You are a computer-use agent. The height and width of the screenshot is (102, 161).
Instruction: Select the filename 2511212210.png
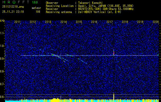pyautogui.click(x=13, y=7)
